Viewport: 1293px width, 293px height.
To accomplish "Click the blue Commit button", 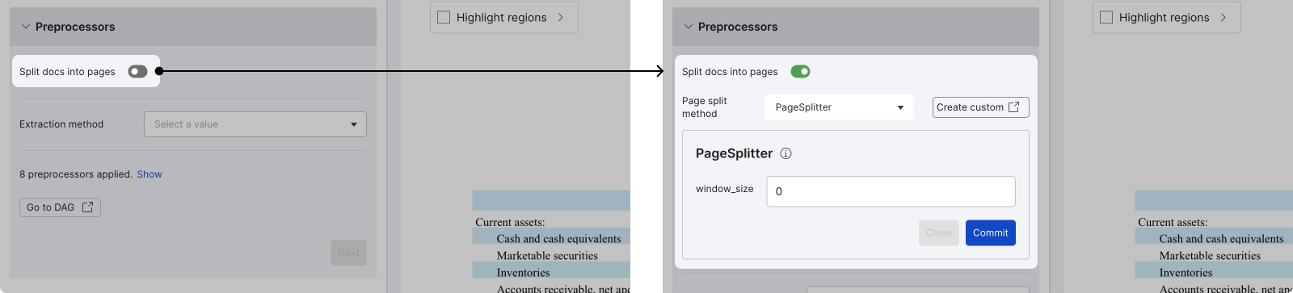I will pos(990,232).
